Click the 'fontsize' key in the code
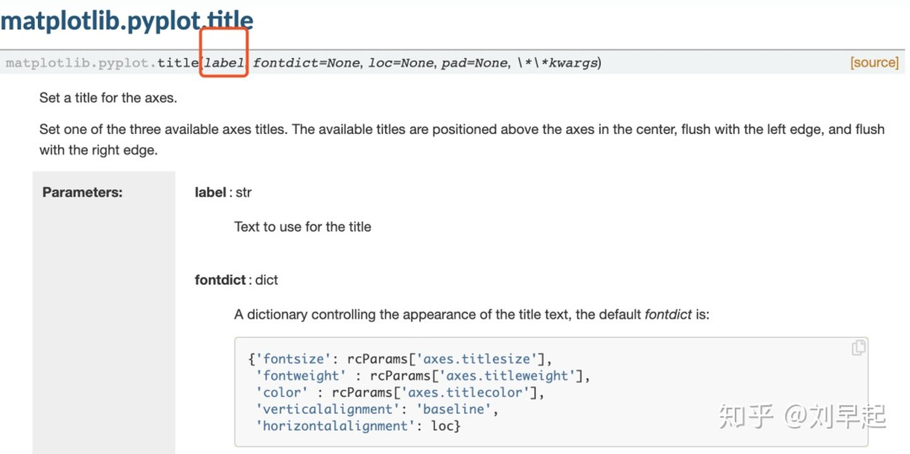The height and width of the screenshot is (454, 910). (x=293, y=359)
